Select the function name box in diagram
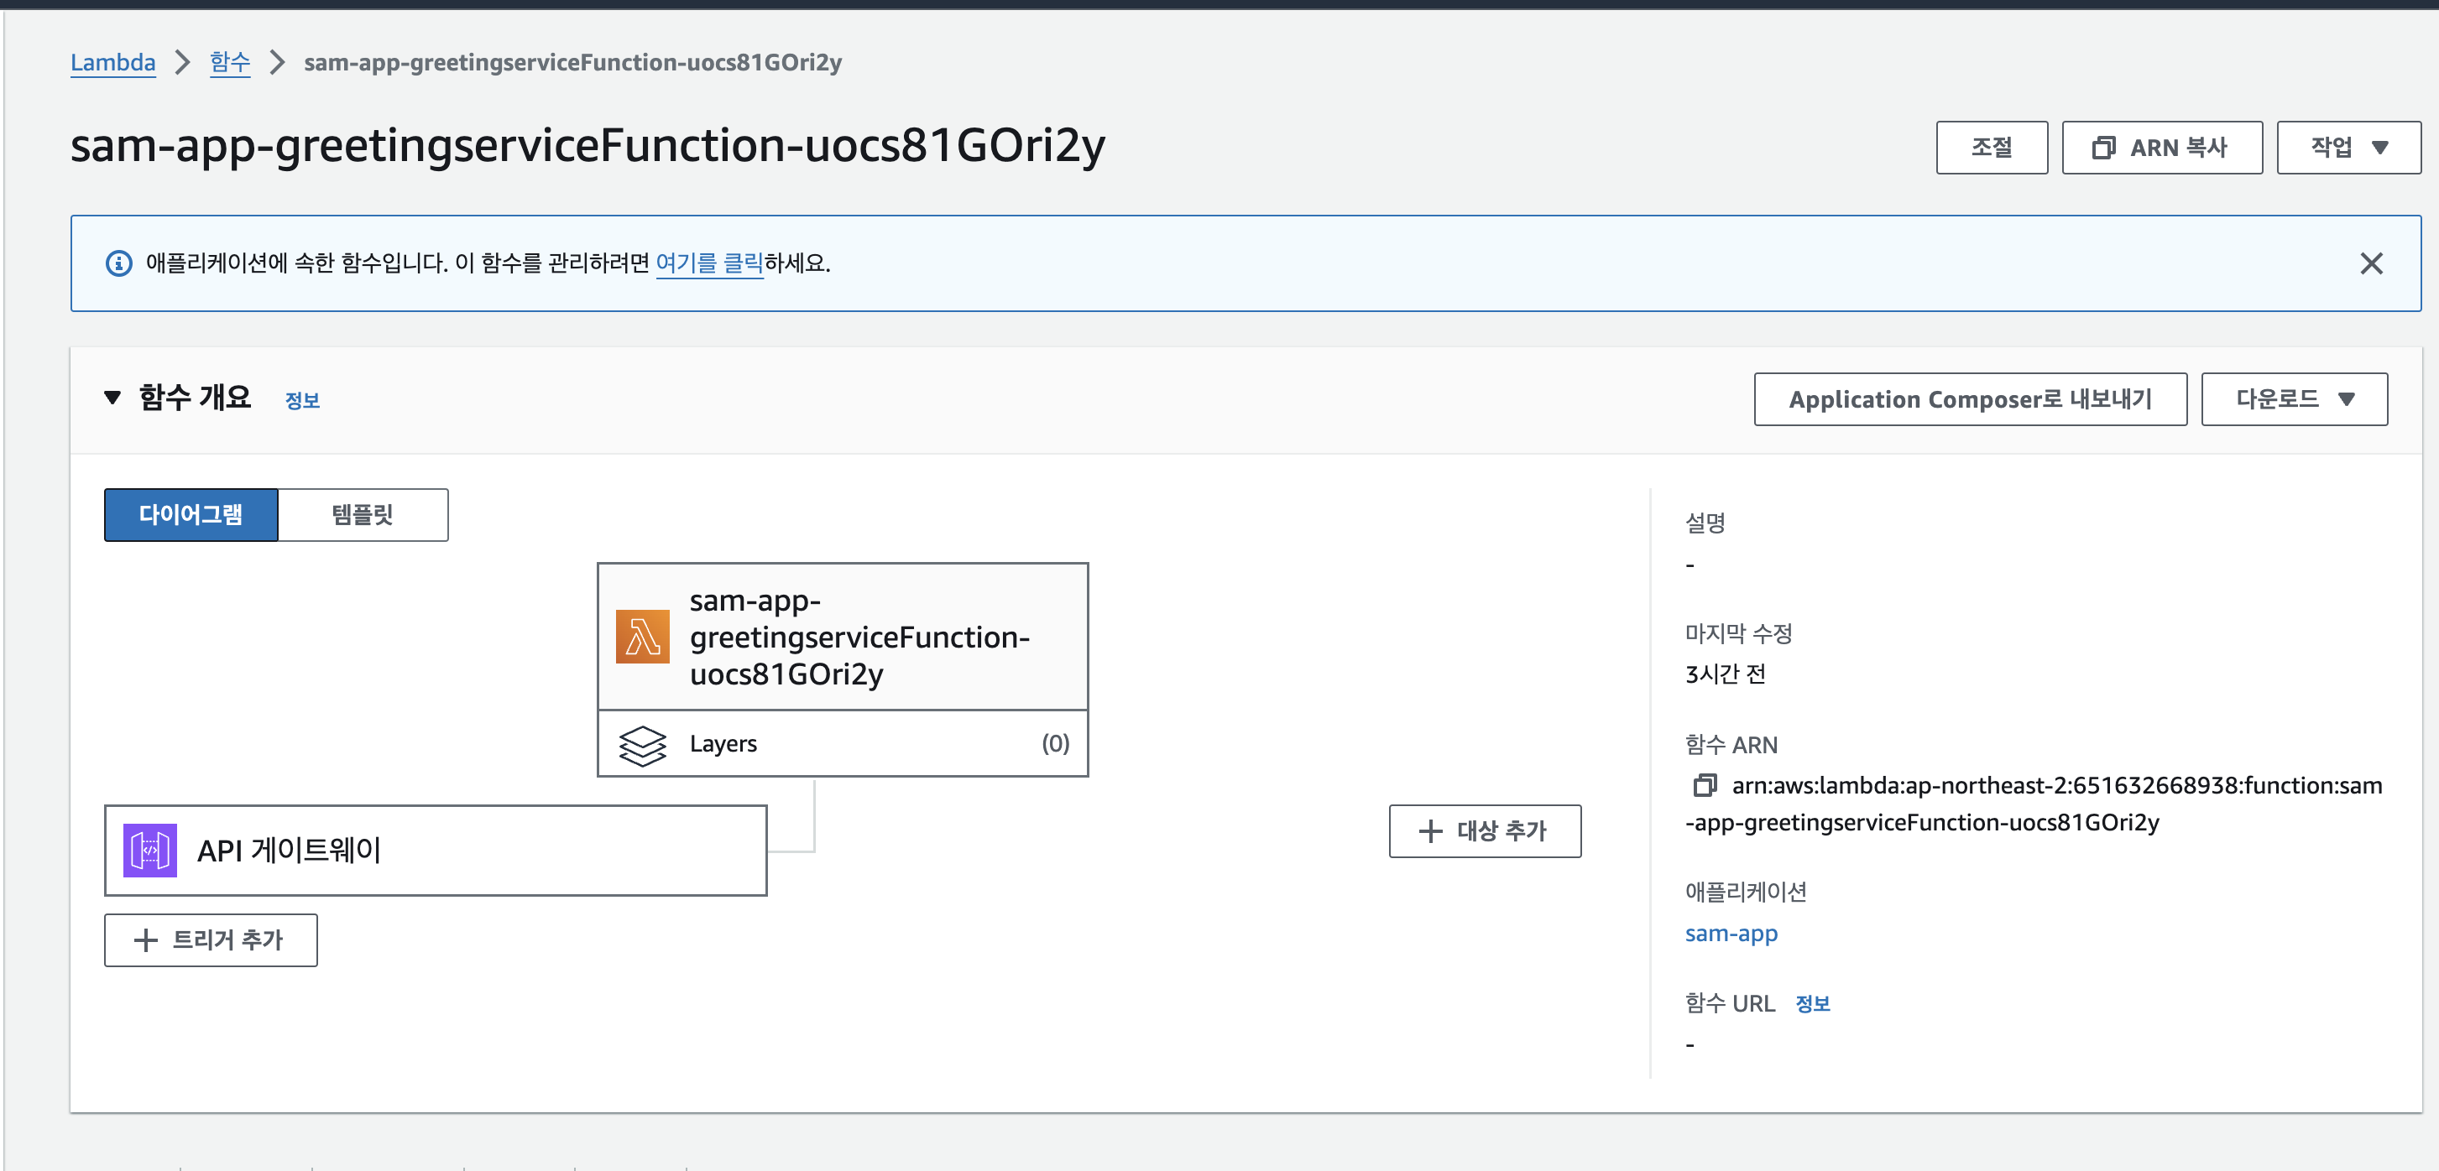The width and height of the screenshot is (2439, 1171). point(842,636)
